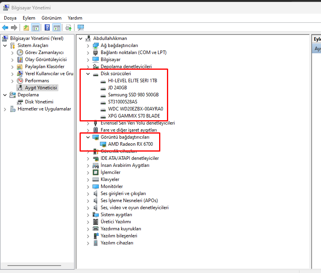Viewport: 321px width, 273px height.
Task: Click the Scan for hardware changes icon
Action: [81, 27]
